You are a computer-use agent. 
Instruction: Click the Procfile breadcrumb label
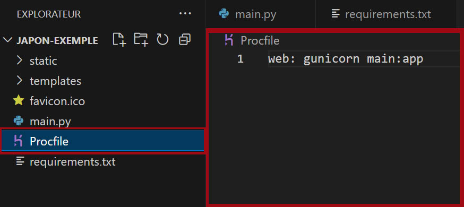tap(260, 40)
